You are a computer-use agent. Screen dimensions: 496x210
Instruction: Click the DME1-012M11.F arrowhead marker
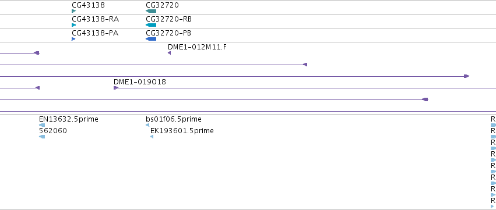coord(169,53)
